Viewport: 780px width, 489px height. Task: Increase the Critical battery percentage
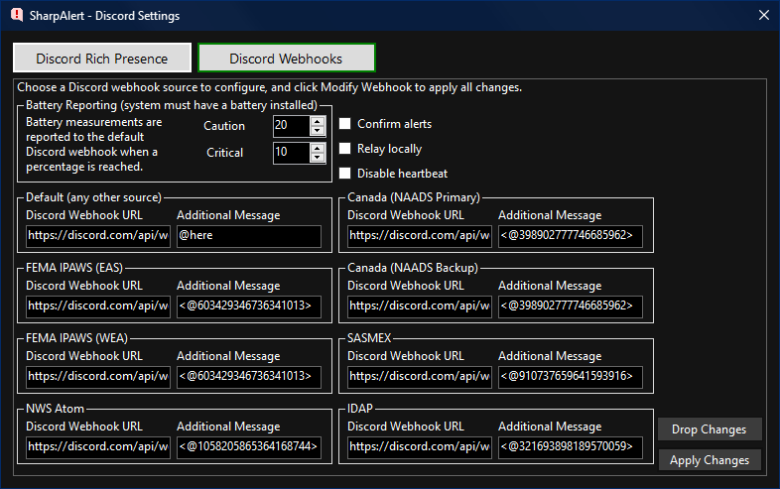[x=318, y=148]
